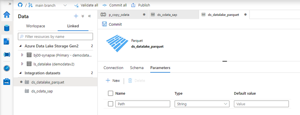Add a New parameter
This screenshot has height=115, width=300.
(x=113, y=81)
